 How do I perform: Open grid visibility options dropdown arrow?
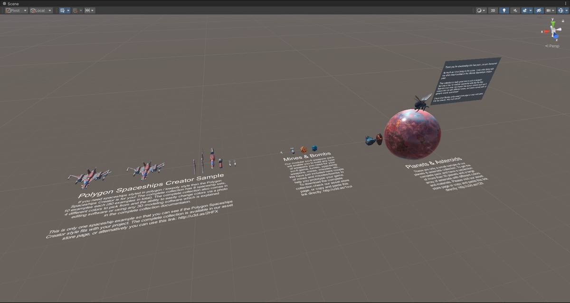pyautogui.click(x=68, y=10)
